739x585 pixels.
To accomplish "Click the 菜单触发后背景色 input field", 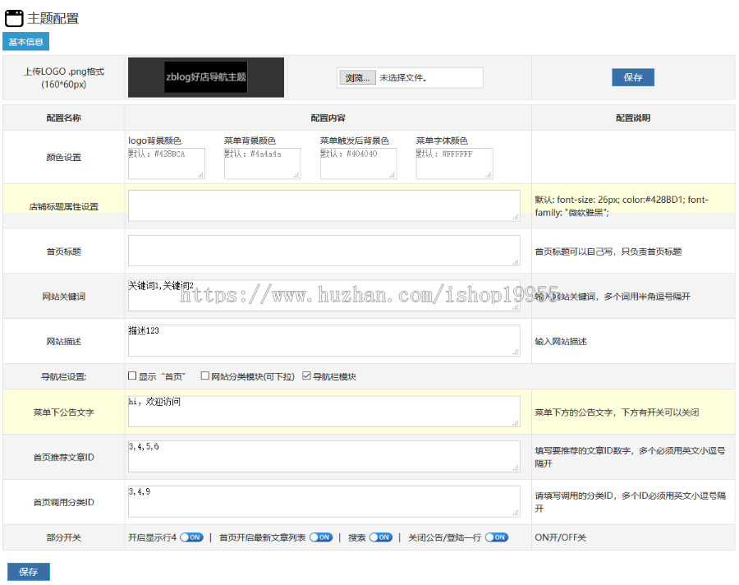I will pyautogui.click(x=358, y=164).
